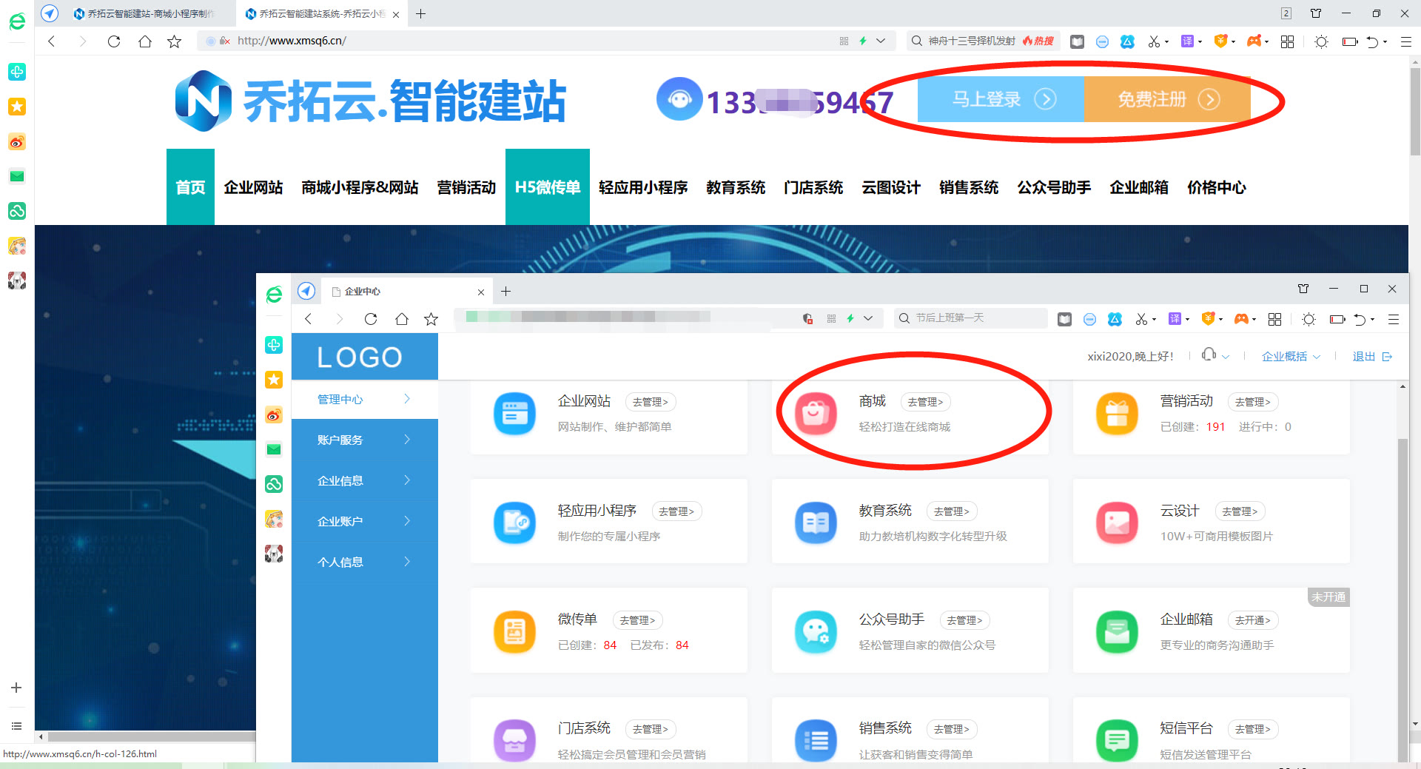Viewport: 1421px width, 769px height.
Task: Click the 免费注册 button
Action: click(1167, 99)
